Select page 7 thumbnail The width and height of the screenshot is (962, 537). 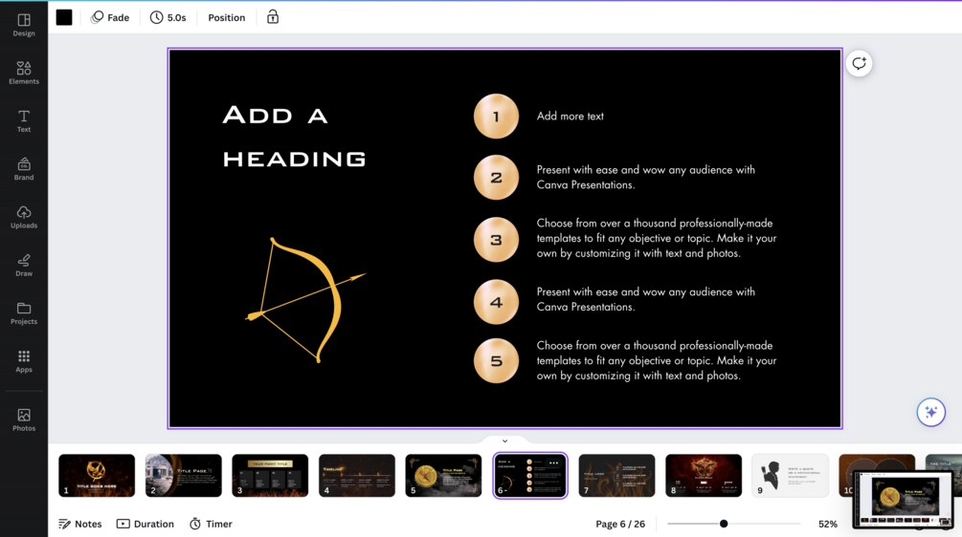tap(616, 475)
